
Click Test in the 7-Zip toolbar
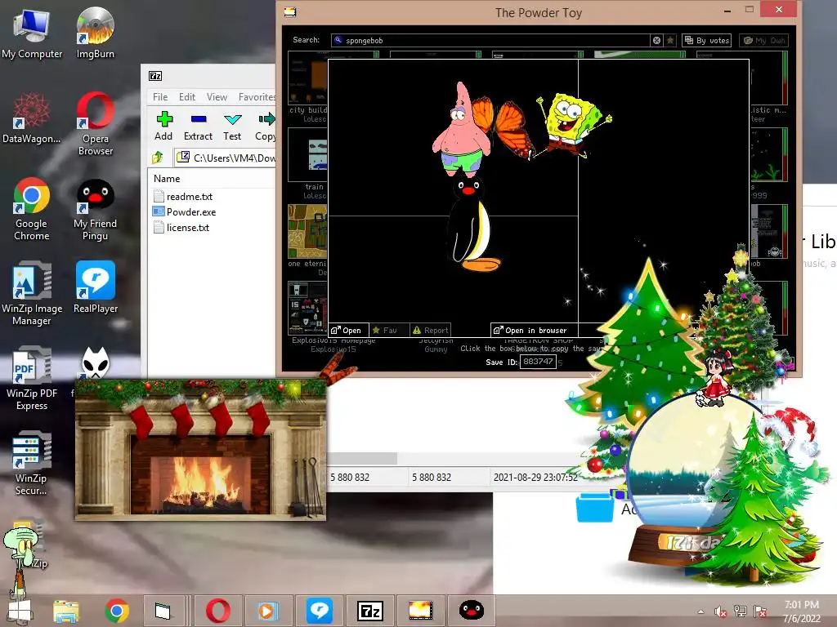(x=232, y=126)
